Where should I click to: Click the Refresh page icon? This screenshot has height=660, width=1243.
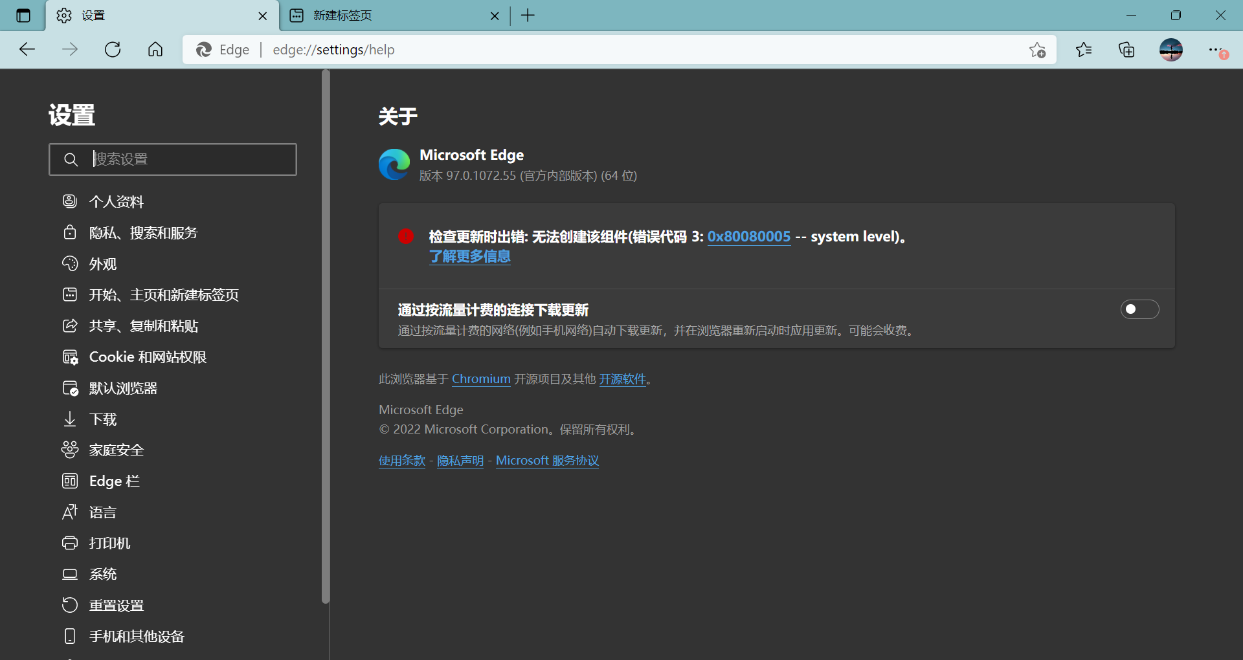tap(113, 50)
